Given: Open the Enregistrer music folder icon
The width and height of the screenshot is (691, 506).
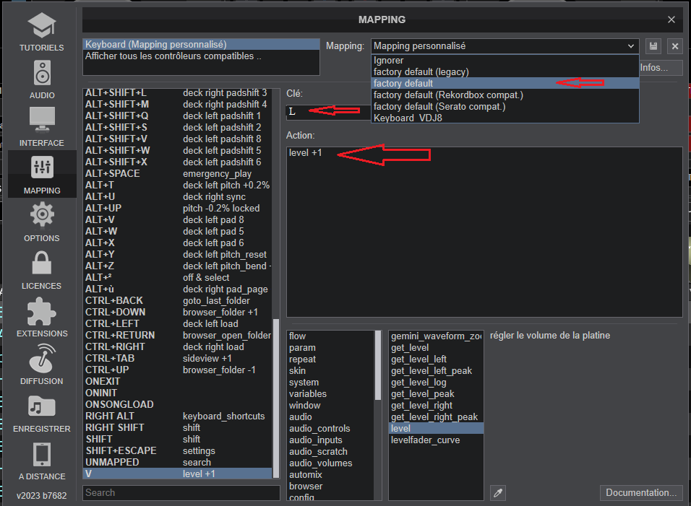Looking at the screenshot, I should (42, 406).
